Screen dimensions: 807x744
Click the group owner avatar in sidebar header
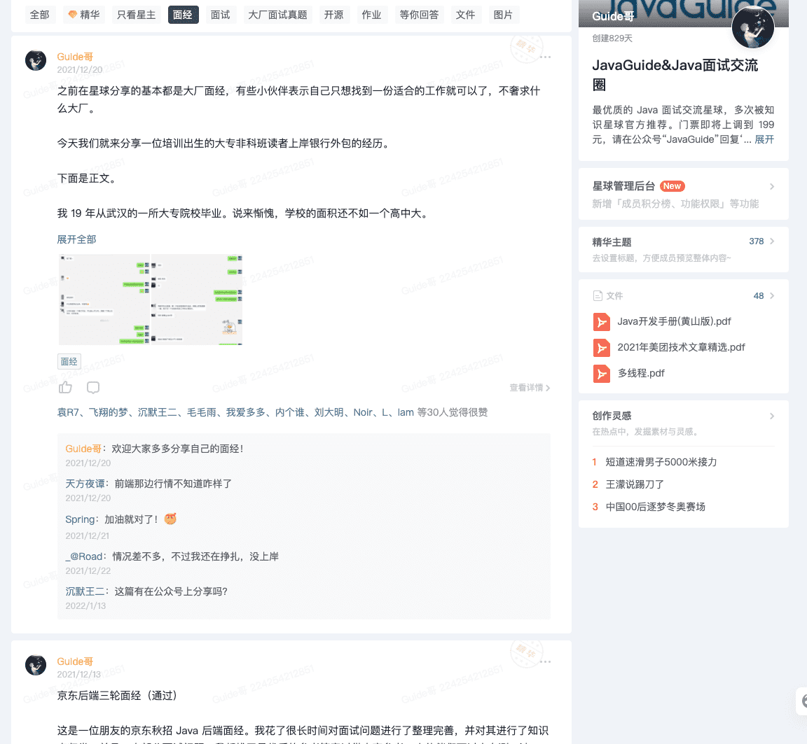(752, 27)
